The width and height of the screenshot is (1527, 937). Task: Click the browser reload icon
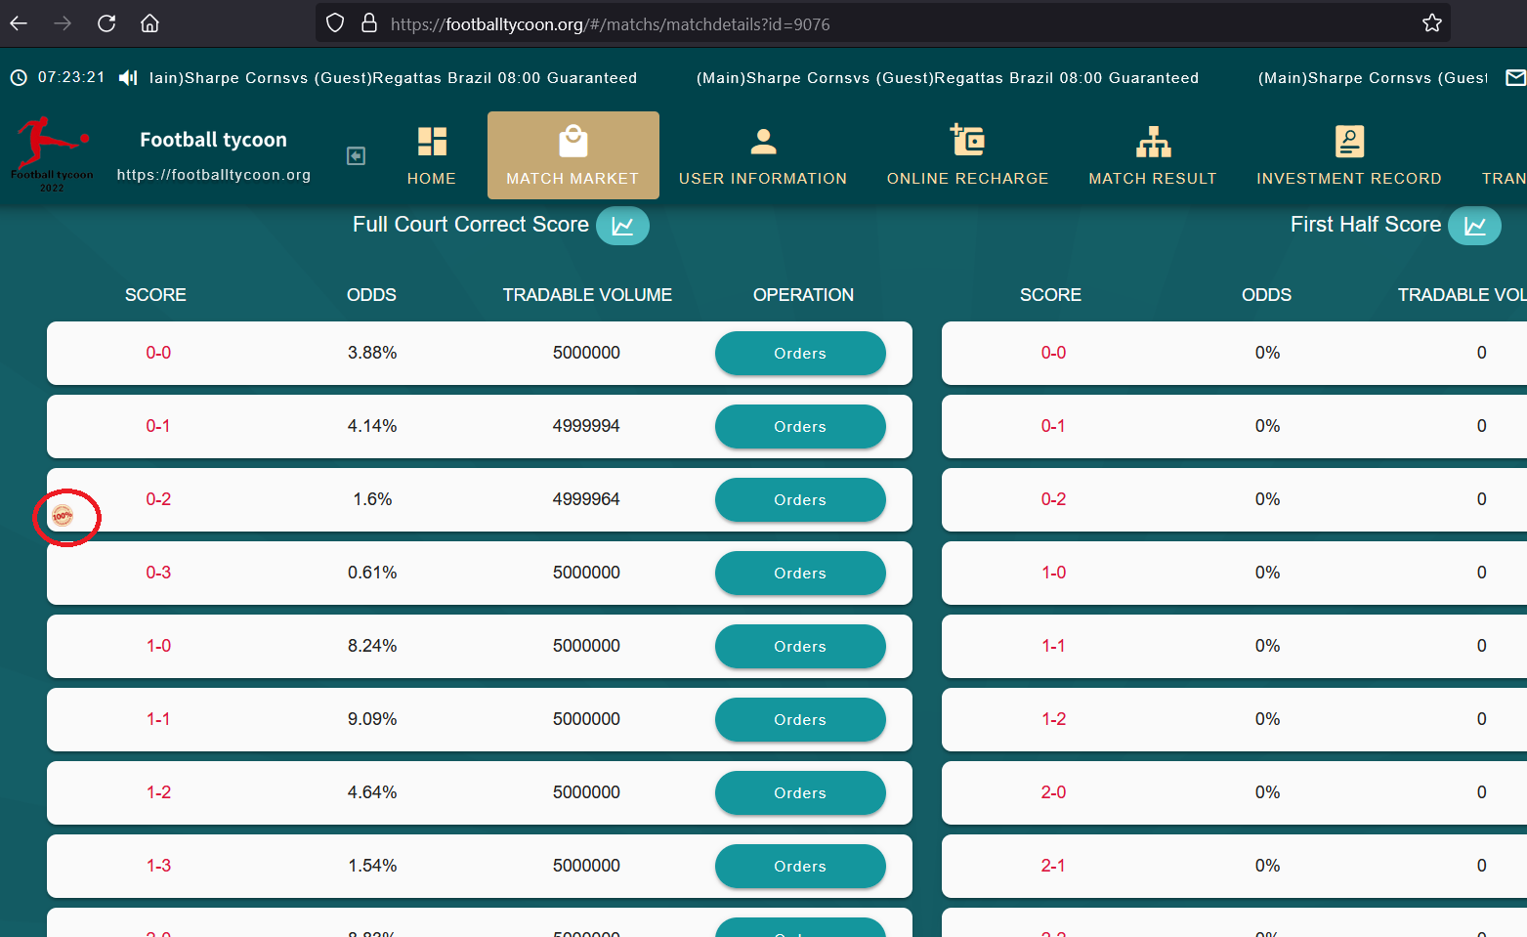point(106,23)
